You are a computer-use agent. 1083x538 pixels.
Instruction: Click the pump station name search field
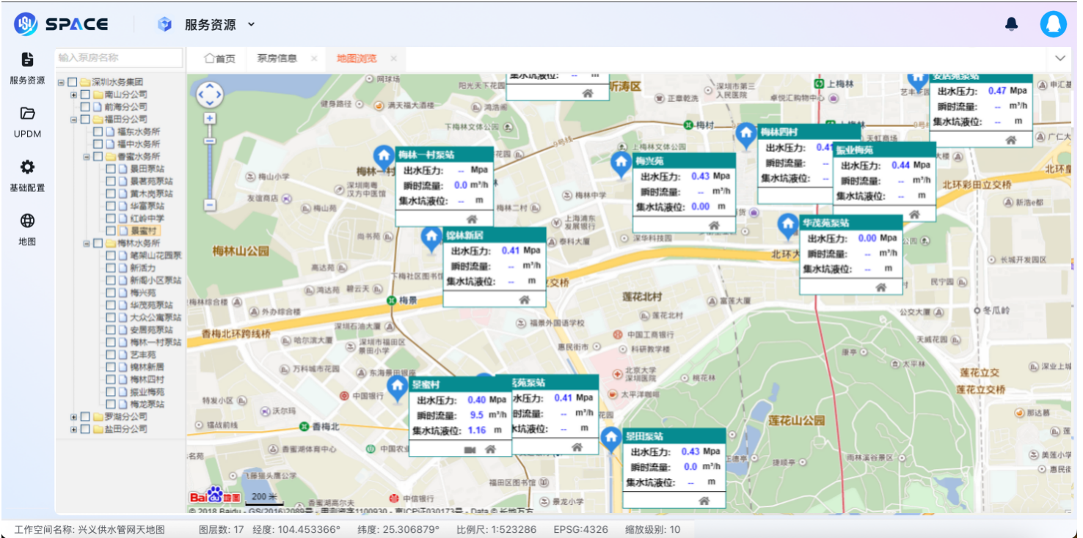tap(119, 57)
